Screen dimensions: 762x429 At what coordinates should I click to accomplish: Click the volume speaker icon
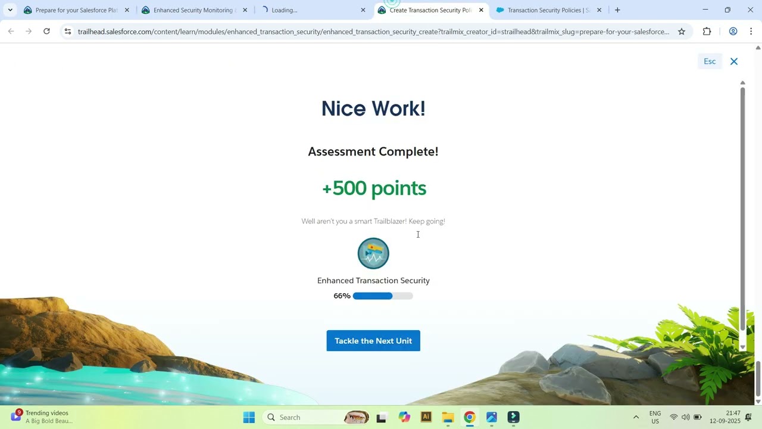(x=686, y=417)
